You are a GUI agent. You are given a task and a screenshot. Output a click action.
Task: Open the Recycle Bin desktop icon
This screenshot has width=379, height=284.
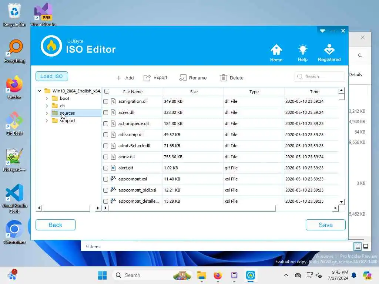click(x=14, y=15)
